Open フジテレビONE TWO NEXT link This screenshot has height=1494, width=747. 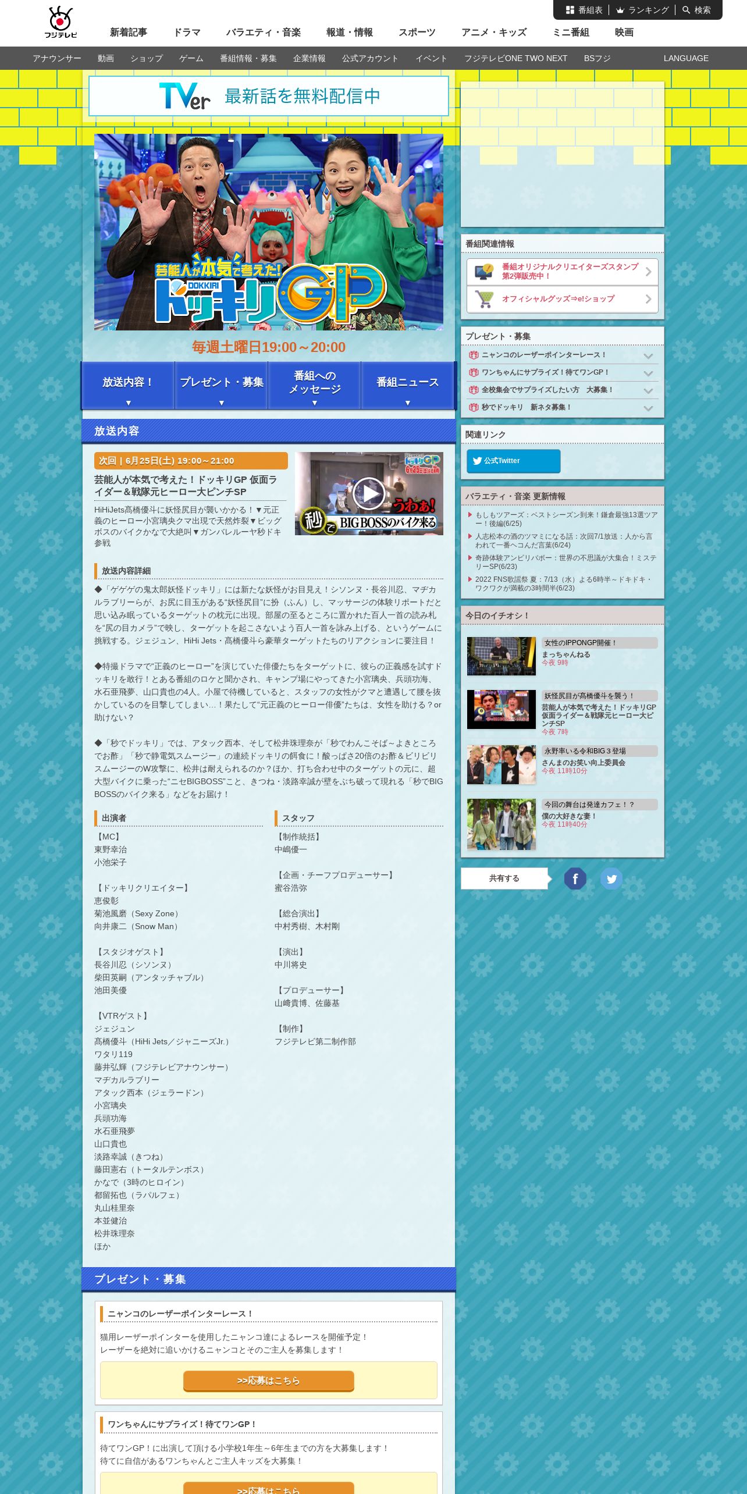pyautogui.click(x=515, y=58)
